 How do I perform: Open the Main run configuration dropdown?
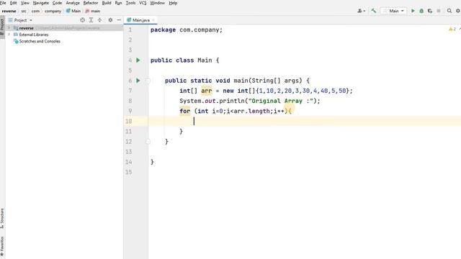394,11
